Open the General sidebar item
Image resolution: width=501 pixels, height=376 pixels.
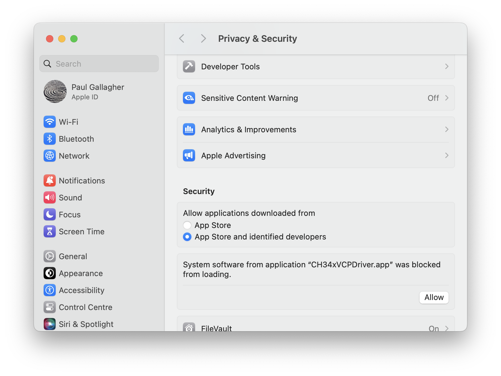73,256
